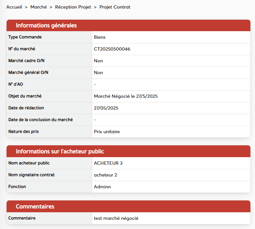The height and width of the screenshot is (229, 255).
Task: Select the Informations sur l'acheteur public header
Action: coord(60,151)
